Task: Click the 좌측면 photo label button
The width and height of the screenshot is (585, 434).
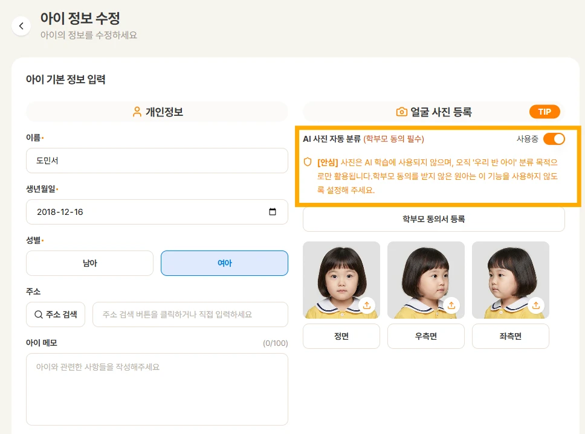Action: (511, 336)
